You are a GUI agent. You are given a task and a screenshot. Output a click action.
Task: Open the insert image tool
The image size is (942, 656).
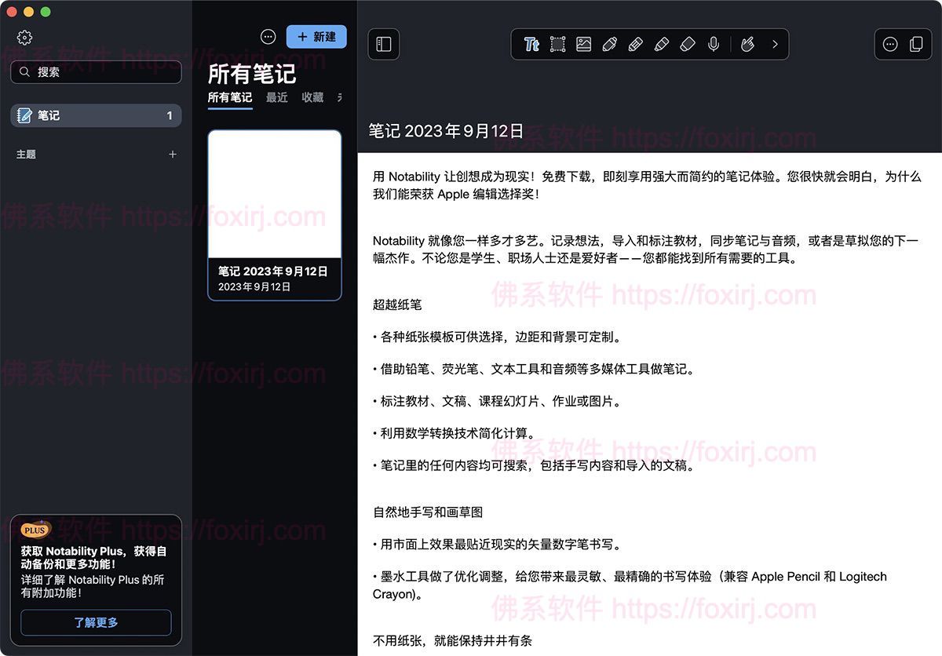(x=583, y=45)
